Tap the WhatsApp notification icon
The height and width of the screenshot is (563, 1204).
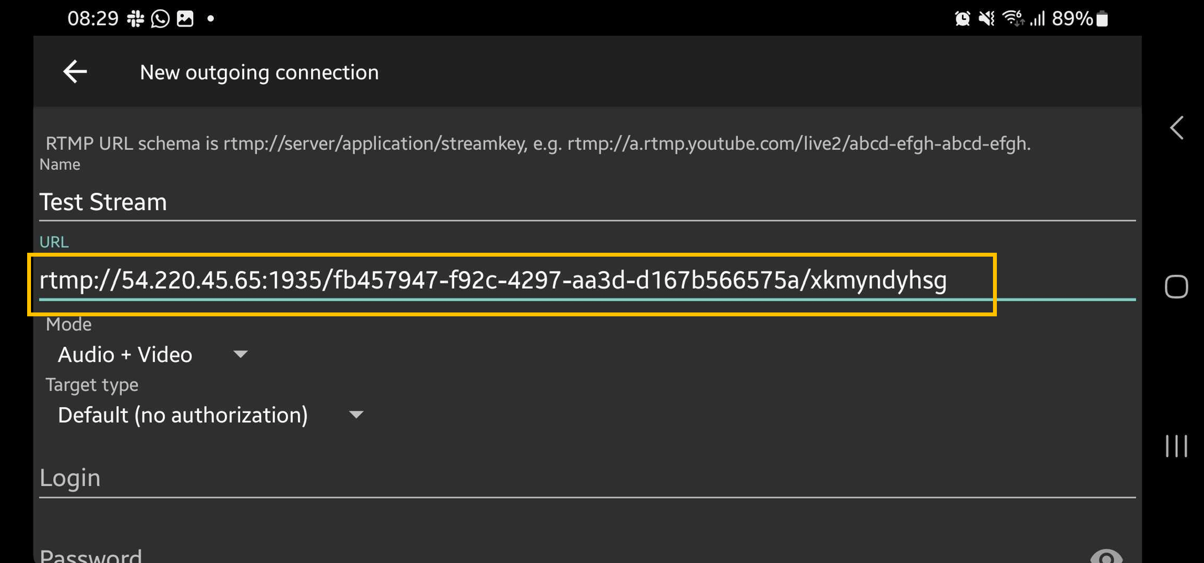pos(160,19)
